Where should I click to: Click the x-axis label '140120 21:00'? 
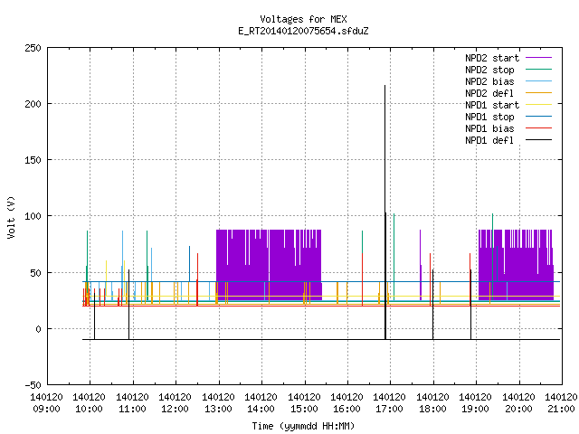coord(561,403)
